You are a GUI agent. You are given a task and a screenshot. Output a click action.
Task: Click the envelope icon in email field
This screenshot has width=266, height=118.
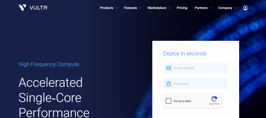pyautogui.click(x=168, y=68)
